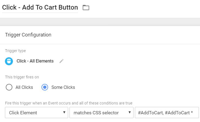Click the folder icon beside trigger name

(86, 8)
